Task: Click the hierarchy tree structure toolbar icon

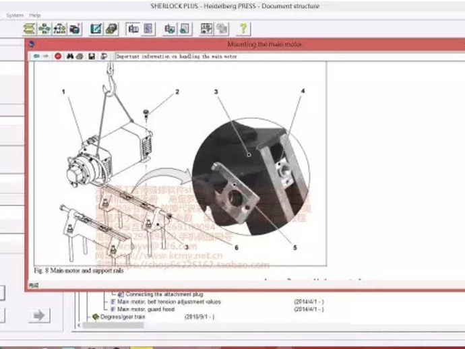Action: point(59,29)
